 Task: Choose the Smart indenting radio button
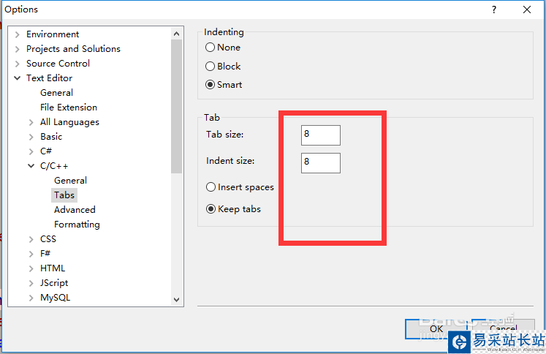[211, 84]
